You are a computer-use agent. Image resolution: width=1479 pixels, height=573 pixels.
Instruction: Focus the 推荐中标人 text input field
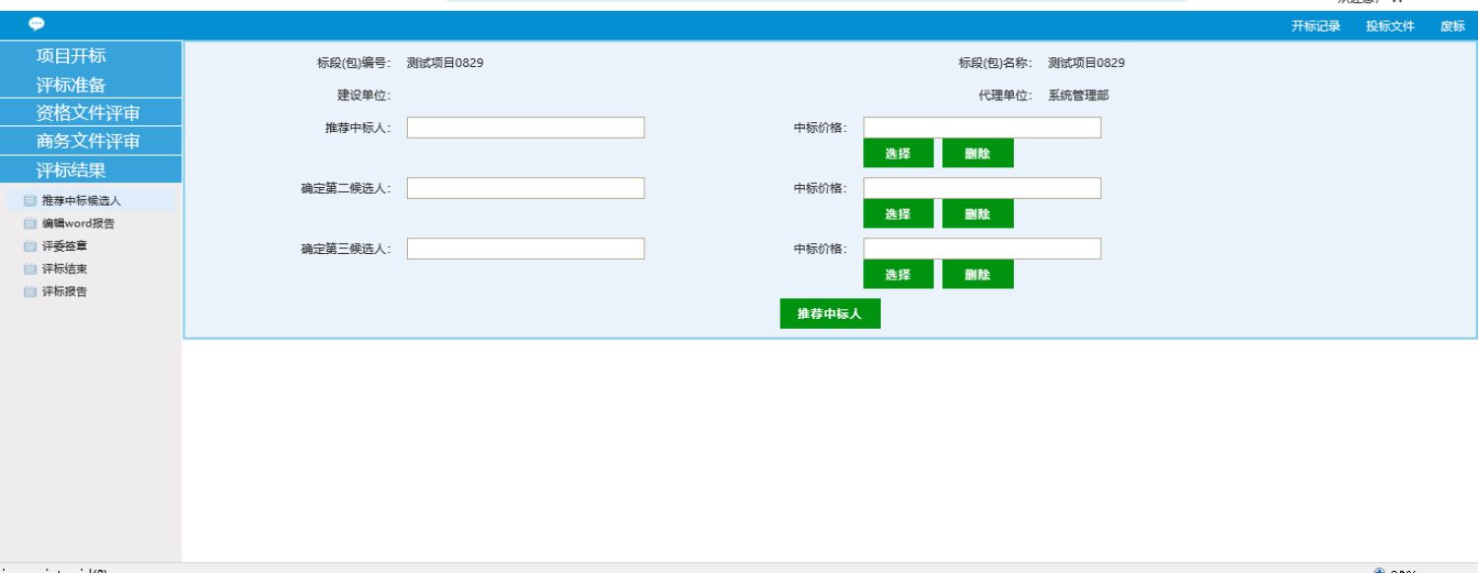525,128
